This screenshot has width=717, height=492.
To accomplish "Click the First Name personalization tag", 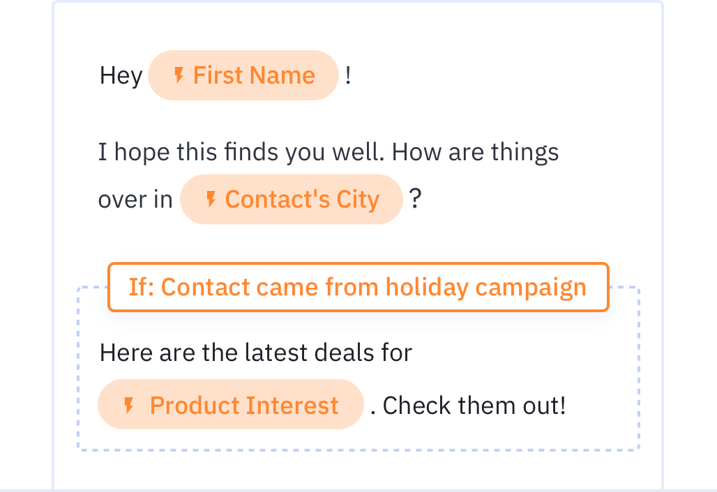I will (243, 75).
